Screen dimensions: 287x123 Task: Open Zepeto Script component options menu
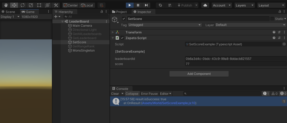point(284,38)
